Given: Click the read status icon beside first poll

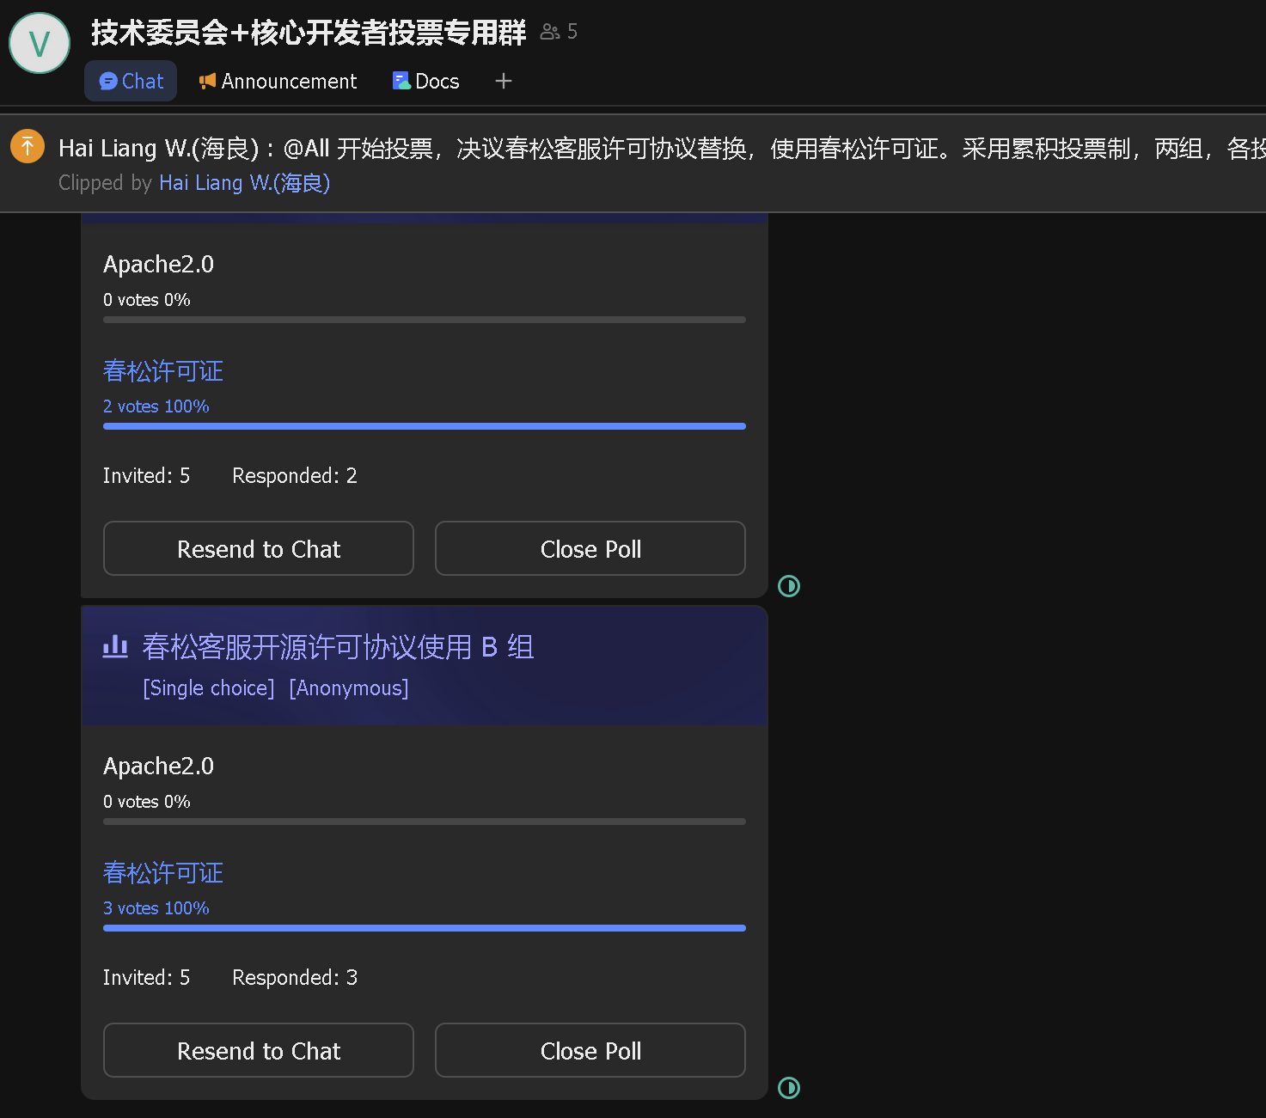Looking at the screenshot, I should (788, 586).
